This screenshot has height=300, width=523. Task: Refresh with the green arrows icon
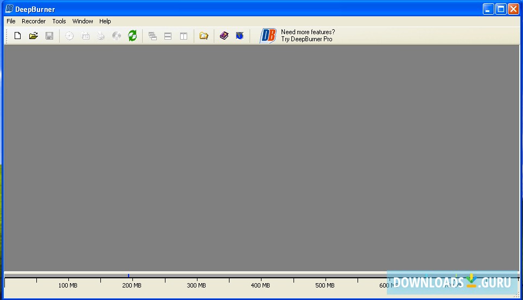(132, 36)
